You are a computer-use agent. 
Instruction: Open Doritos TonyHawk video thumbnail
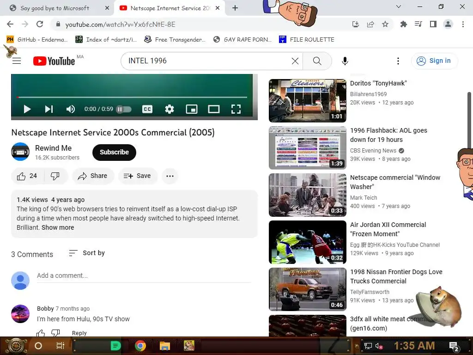[x=307, y=100]
